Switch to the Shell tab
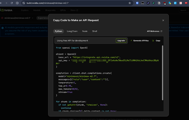The height and width of the screenshot is (120, 189). (x=94, y=31)
